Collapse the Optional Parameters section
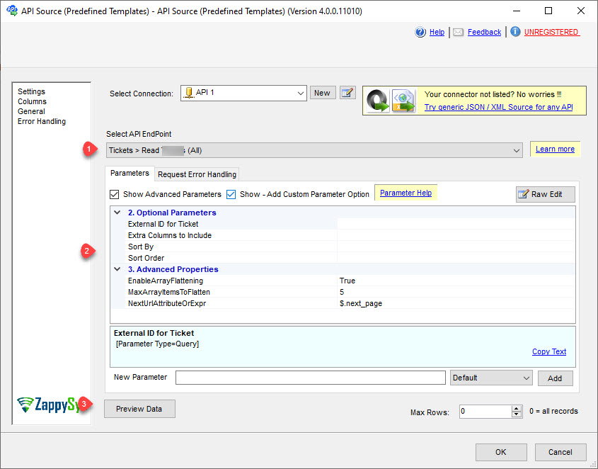 (116, 212)
